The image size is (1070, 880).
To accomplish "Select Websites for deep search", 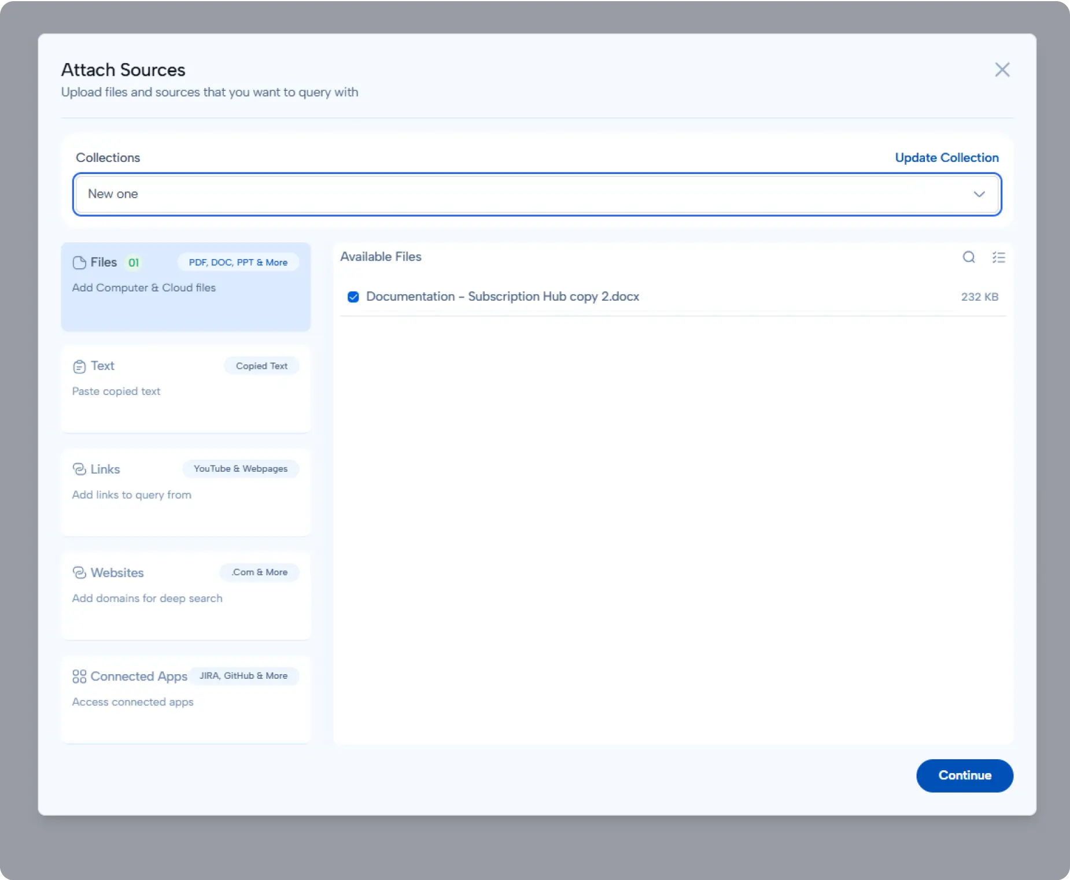I will coord(186,597).
